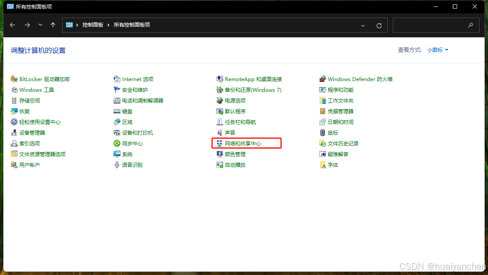Open the 自动播放 icon
The height and width of the screenshot is (275, 488).
pos(220,165)
